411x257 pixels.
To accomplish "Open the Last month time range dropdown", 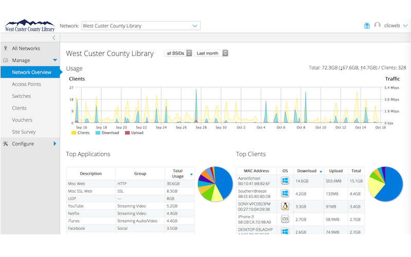I will point(211,53).
